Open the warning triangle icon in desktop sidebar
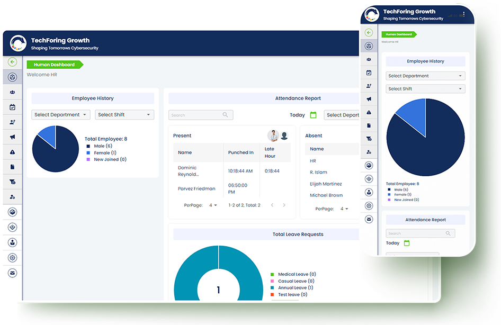Screen dimensions: 501x325 click(13, 152)
